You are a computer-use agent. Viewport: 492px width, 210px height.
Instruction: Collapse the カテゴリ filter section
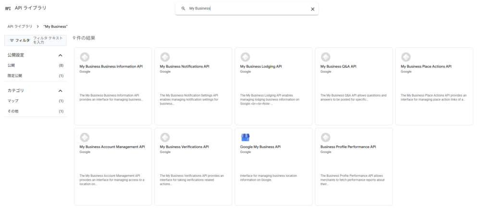pyautogui.click(x=60, y=91)
